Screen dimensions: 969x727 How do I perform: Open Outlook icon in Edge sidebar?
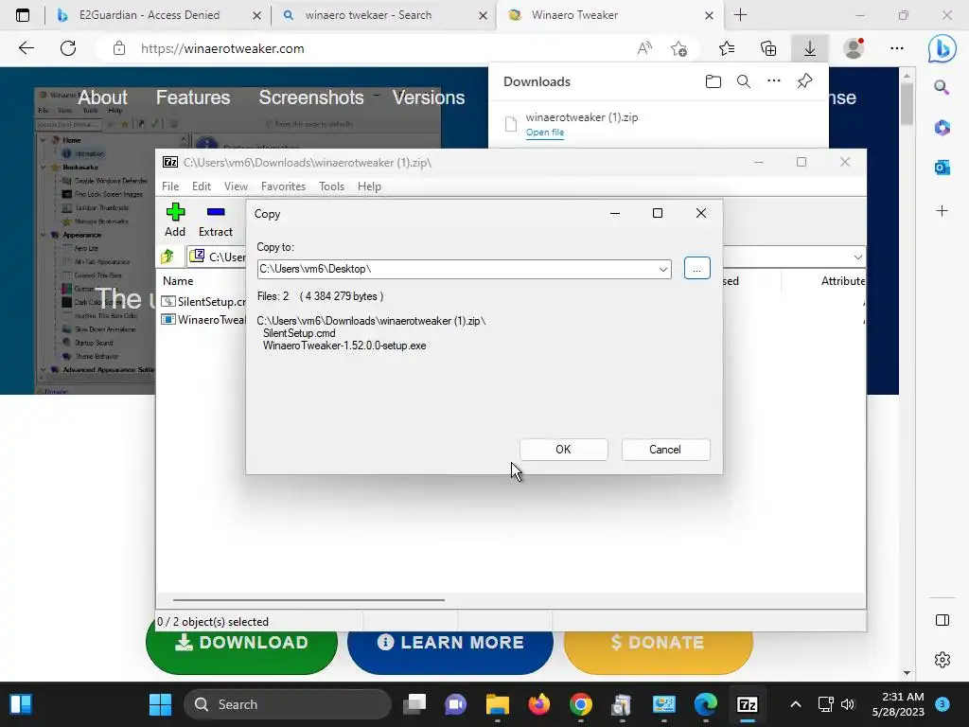[942, 168]
